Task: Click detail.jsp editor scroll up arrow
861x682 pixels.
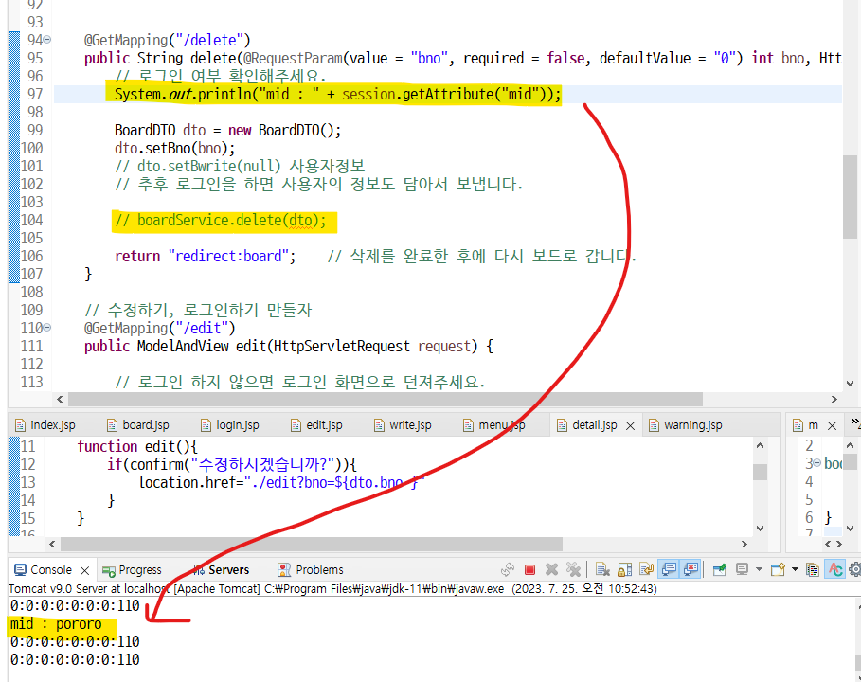Action: [760, 445]
